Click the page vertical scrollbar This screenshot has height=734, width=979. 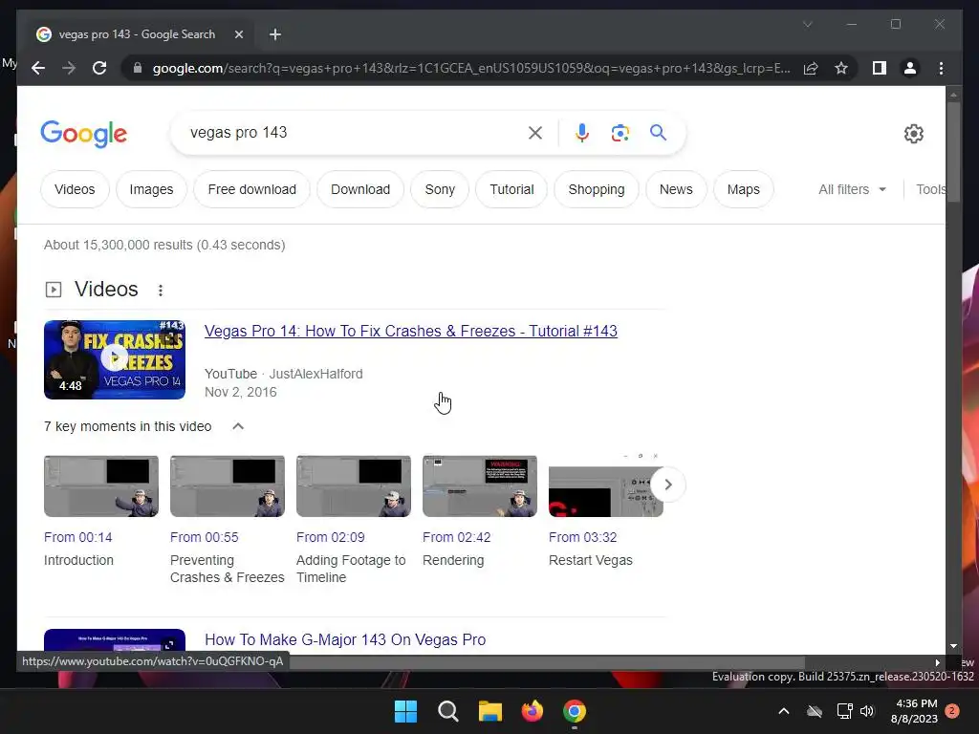(953, 152)
